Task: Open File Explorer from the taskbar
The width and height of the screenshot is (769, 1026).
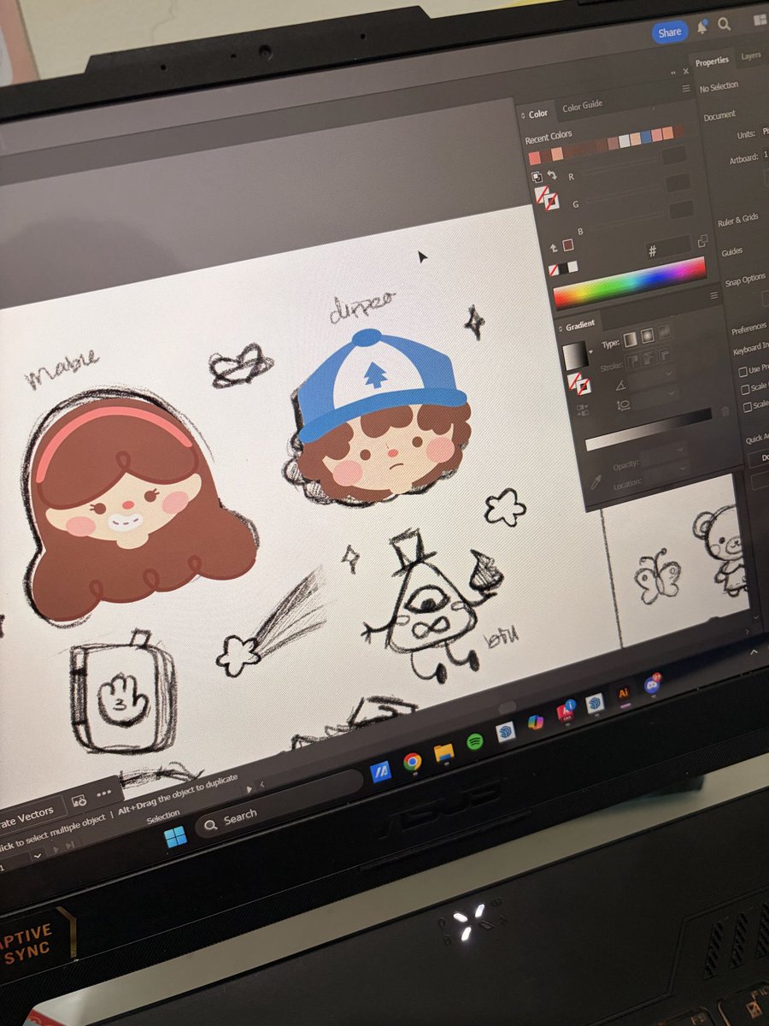Action: pos(443,752)
